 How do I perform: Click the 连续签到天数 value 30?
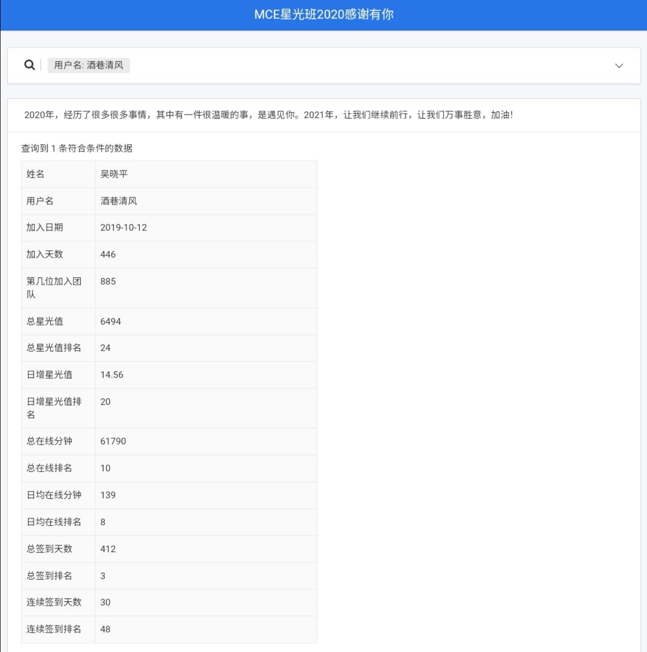[x=105, y=602]
